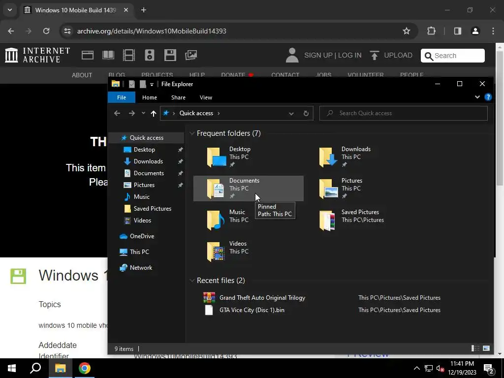Switch to the View ribbon tab
Viewport: 504px width, 378px height.
(x=206, y=97)
